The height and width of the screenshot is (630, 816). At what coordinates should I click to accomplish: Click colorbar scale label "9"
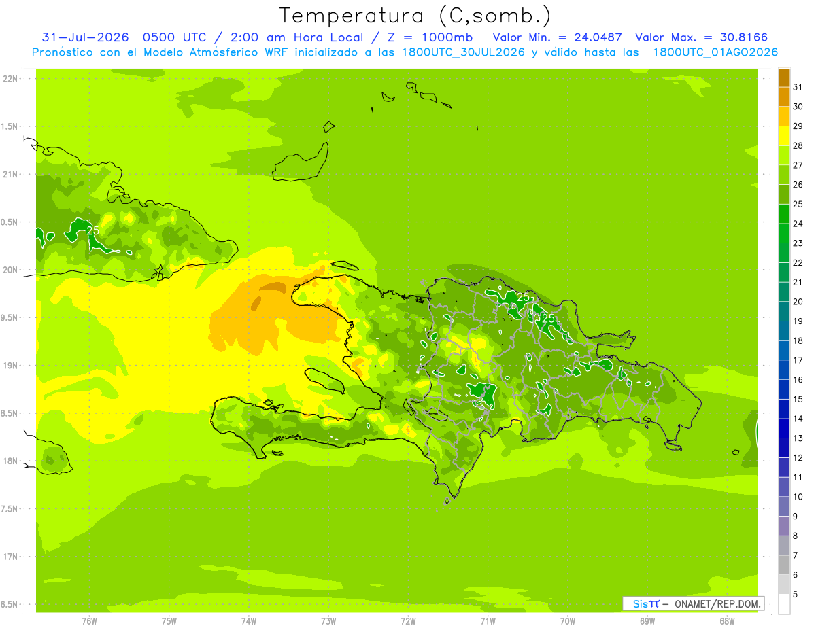pyautogui.click(x=795, y=517)
